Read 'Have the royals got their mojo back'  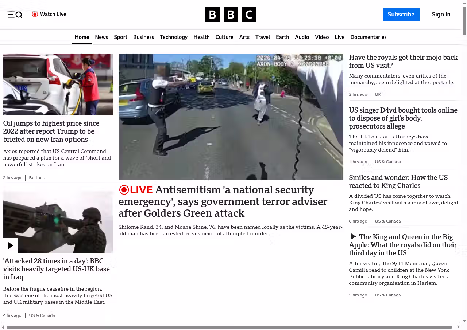(x=403, y=61)
